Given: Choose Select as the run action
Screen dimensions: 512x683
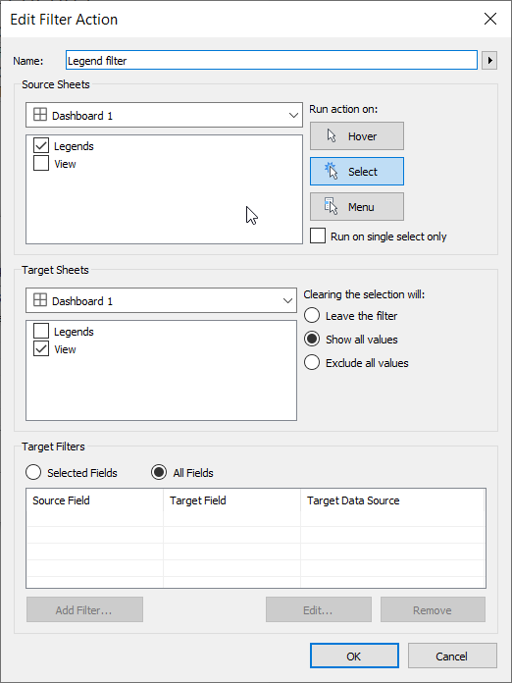Looking at the screenshot, I should [357, 171].
